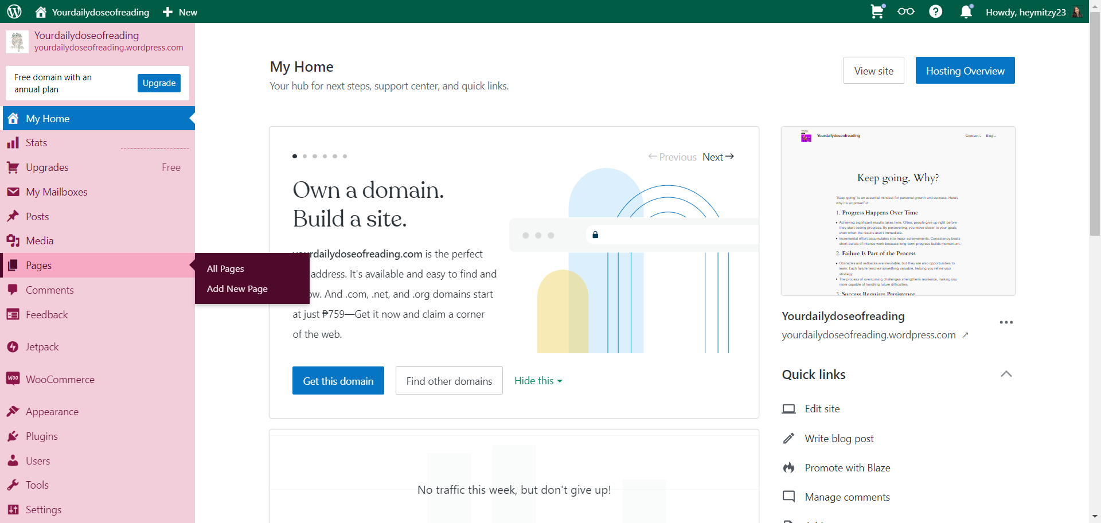Click the Free plan label beside Upgrades
The image size is (1101, 523).
(171, 167)
